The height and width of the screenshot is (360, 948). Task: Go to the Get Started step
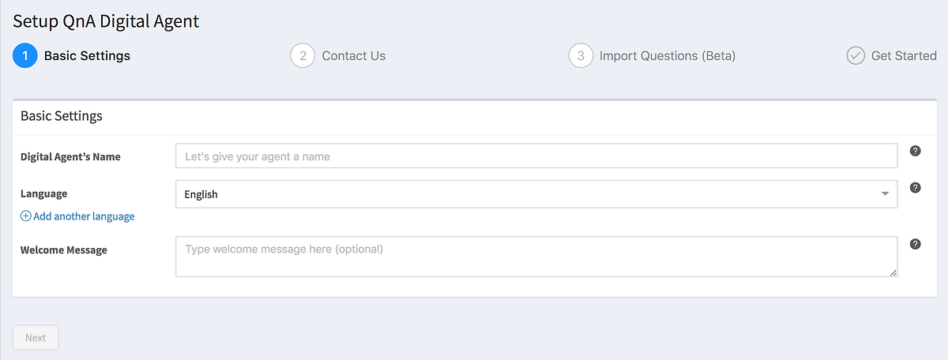[904, 56]
